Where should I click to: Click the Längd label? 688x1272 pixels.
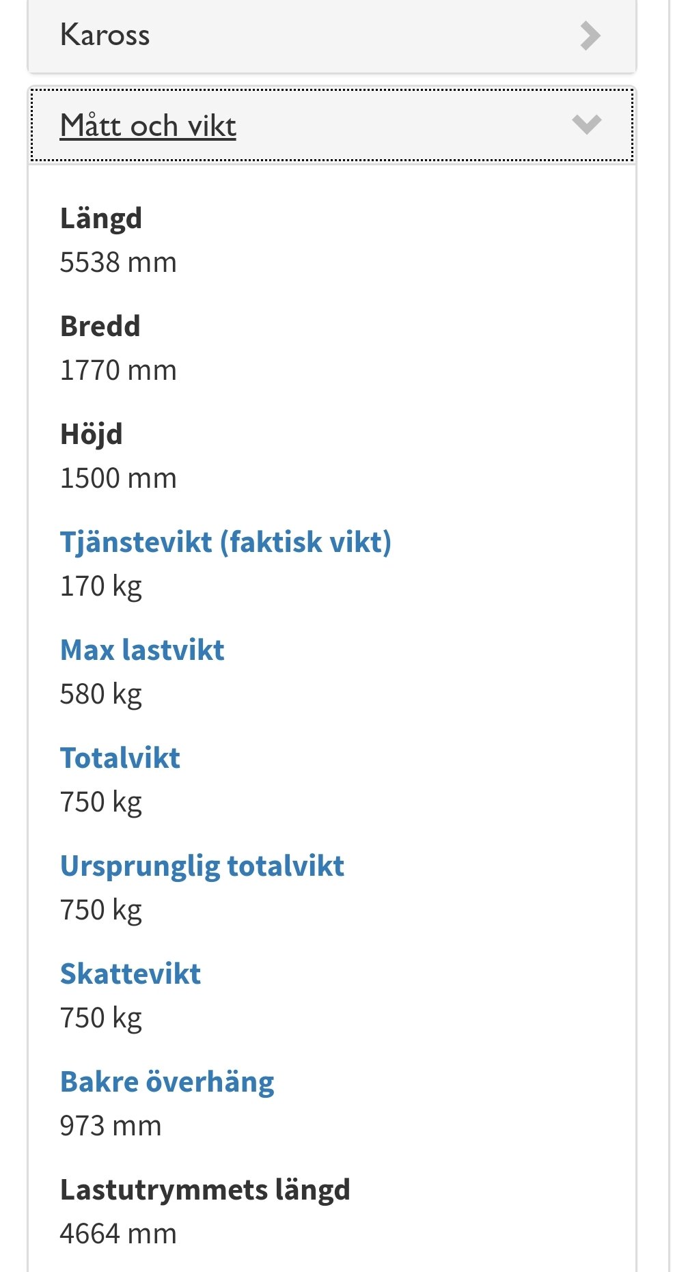[101, 219]
